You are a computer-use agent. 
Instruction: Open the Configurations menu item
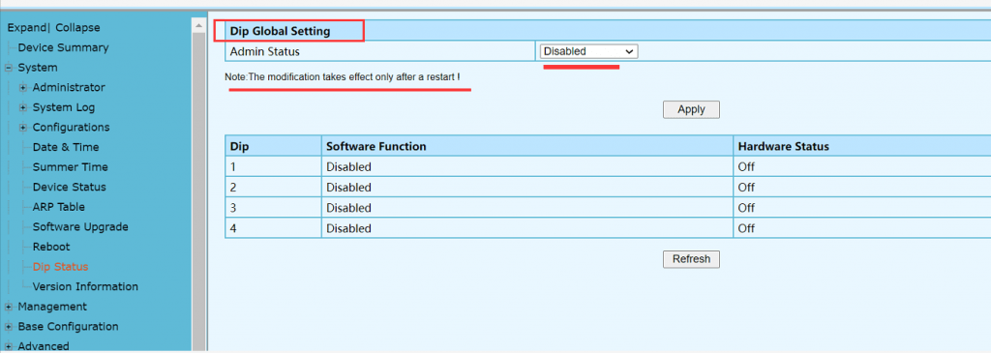[x=71, y=128]
